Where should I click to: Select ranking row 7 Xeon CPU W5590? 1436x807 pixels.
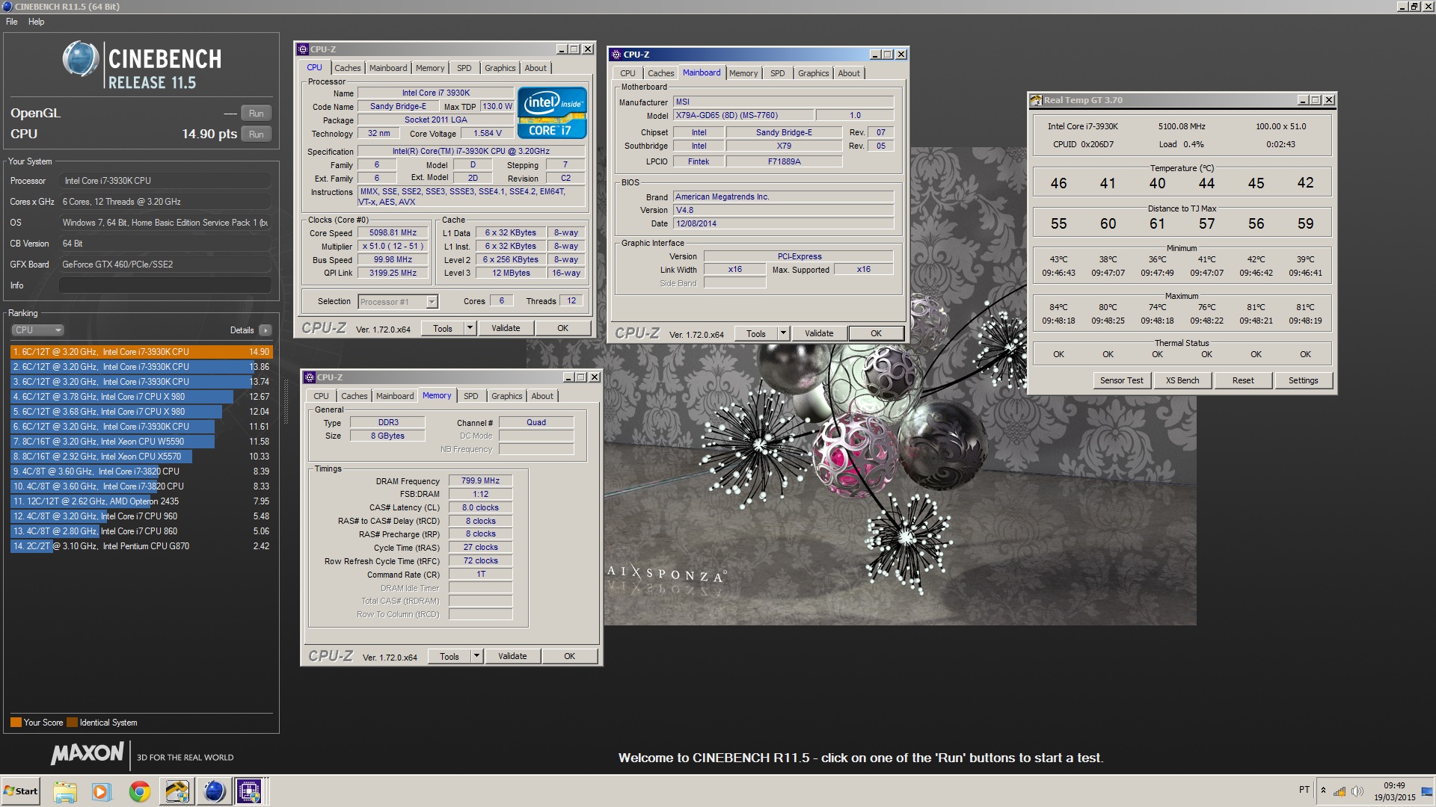[x=141, y=442]
